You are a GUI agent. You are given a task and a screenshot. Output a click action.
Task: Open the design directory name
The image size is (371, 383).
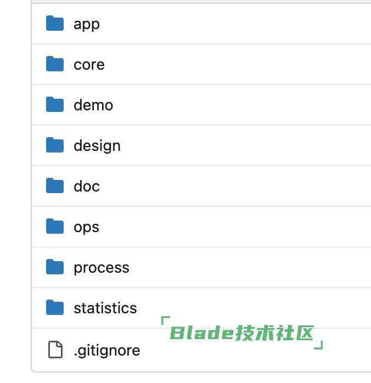[97, 146]
